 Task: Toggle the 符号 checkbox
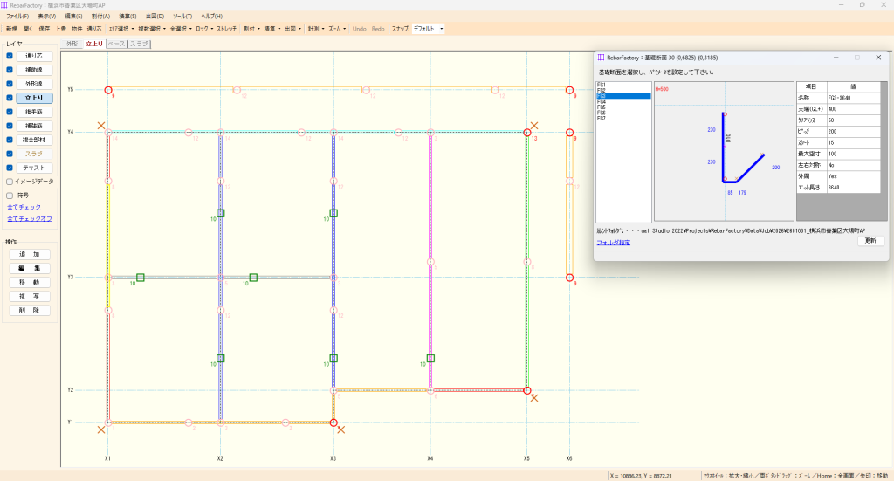pyautogui.click(x=10, y=196)
